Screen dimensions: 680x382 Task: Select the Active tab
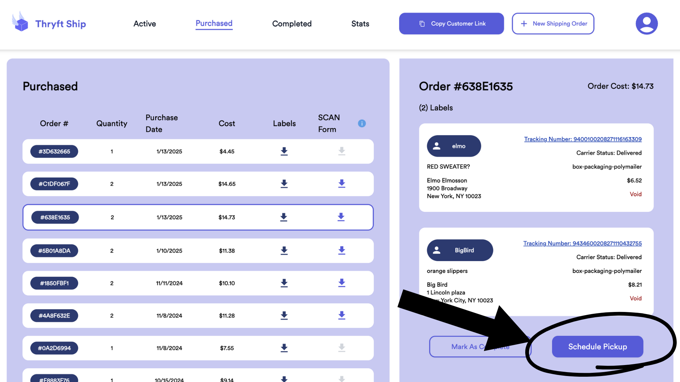(x=144, y=23)
